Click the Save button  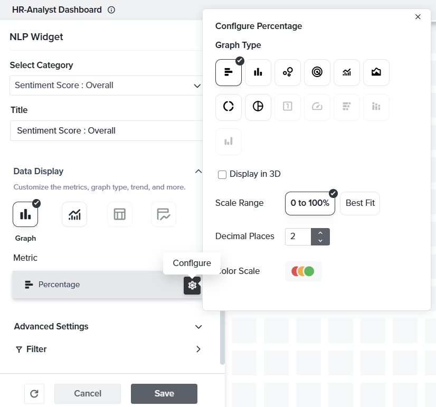[x=164, y=393]
